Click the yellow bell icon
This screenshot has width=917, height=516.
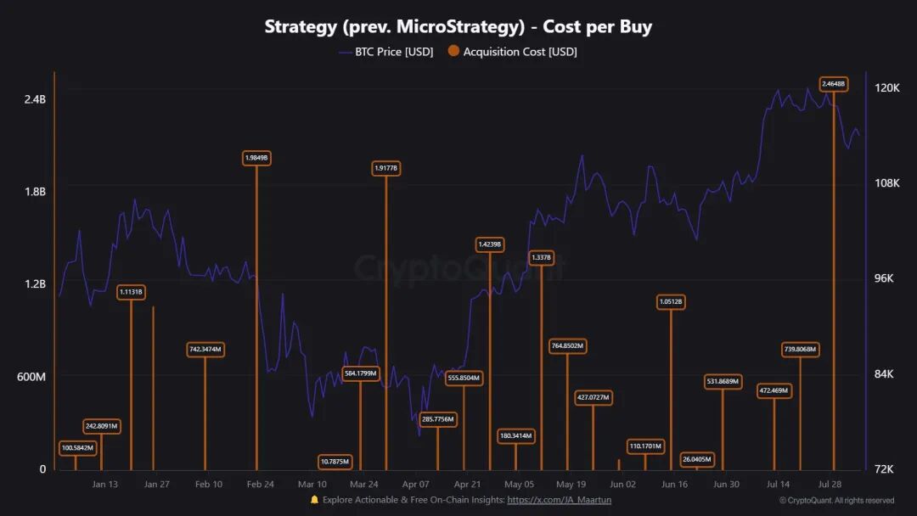pos(314,500)
